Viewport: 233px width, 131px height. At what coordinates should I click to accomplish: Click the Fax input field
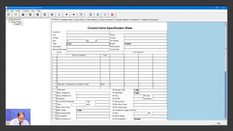click(88, 35)
